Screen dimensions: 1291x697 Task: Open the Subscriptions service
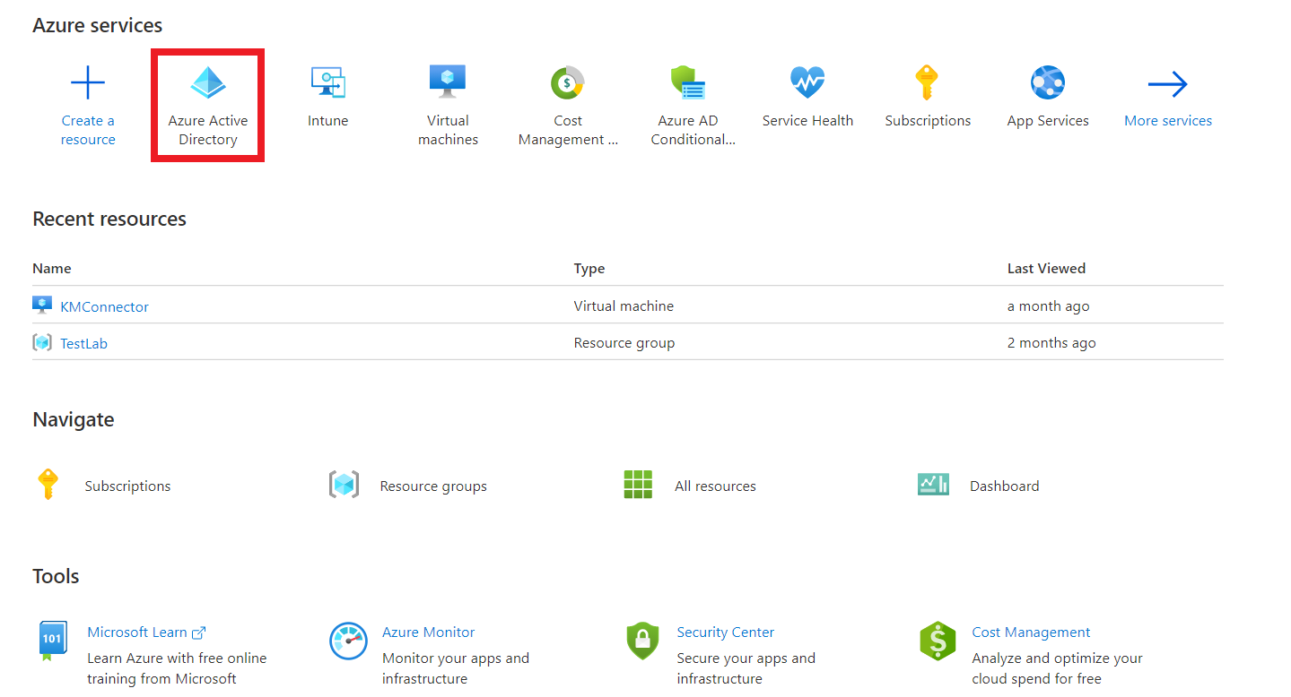928,94
